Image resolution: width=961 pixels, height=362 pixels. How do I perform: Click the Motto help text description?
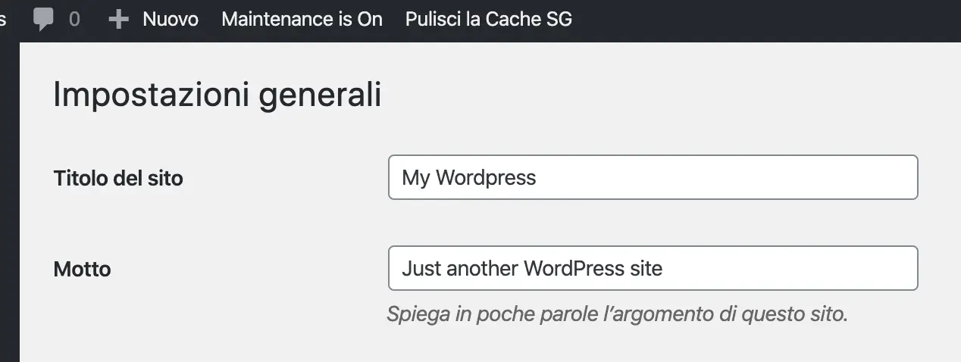pos(617,314)
